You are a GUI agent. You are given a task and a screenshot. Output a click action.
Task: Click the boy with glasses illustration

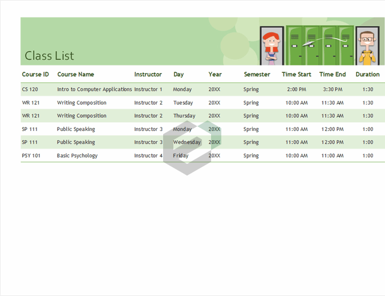(x=367, y=46)
